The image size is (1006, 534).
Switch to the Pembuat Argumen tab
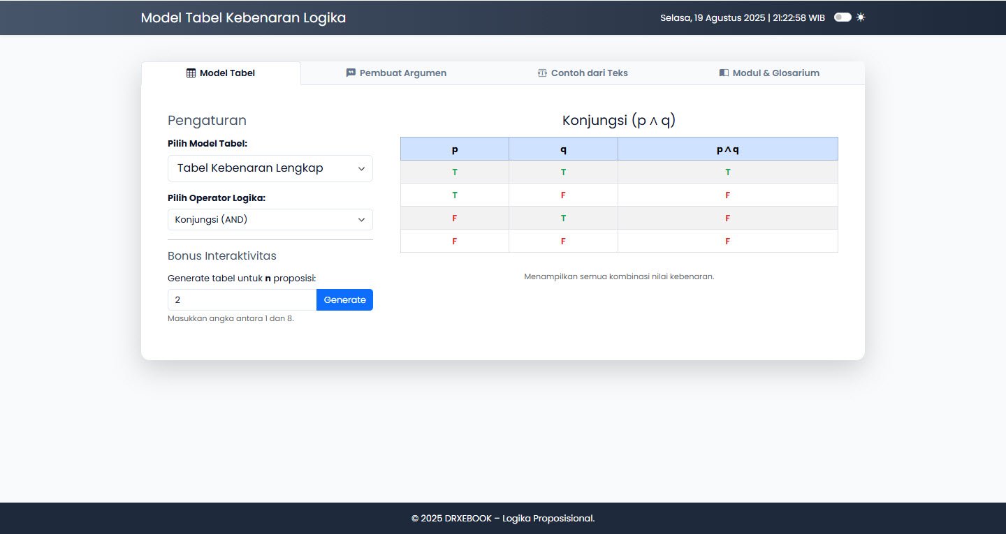[396, 73]
